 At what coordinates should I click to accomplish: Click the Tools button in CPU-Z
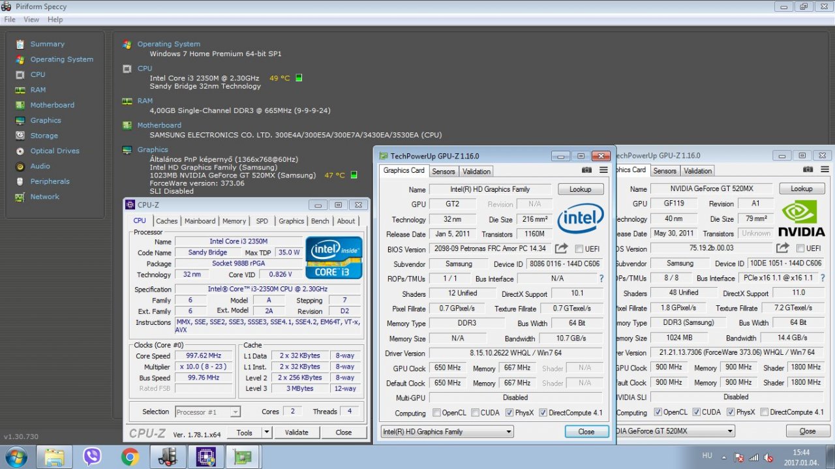point(245,432)
